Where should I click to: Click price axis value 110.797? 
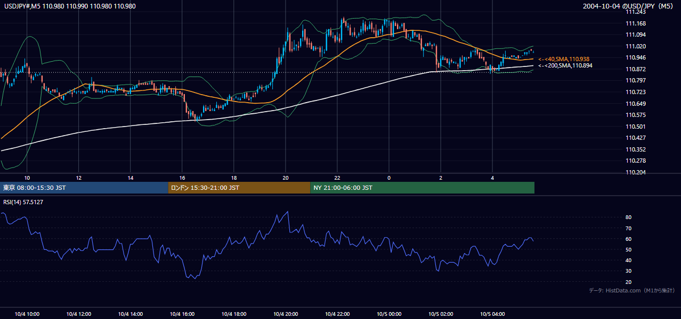(x=636, y=80)
